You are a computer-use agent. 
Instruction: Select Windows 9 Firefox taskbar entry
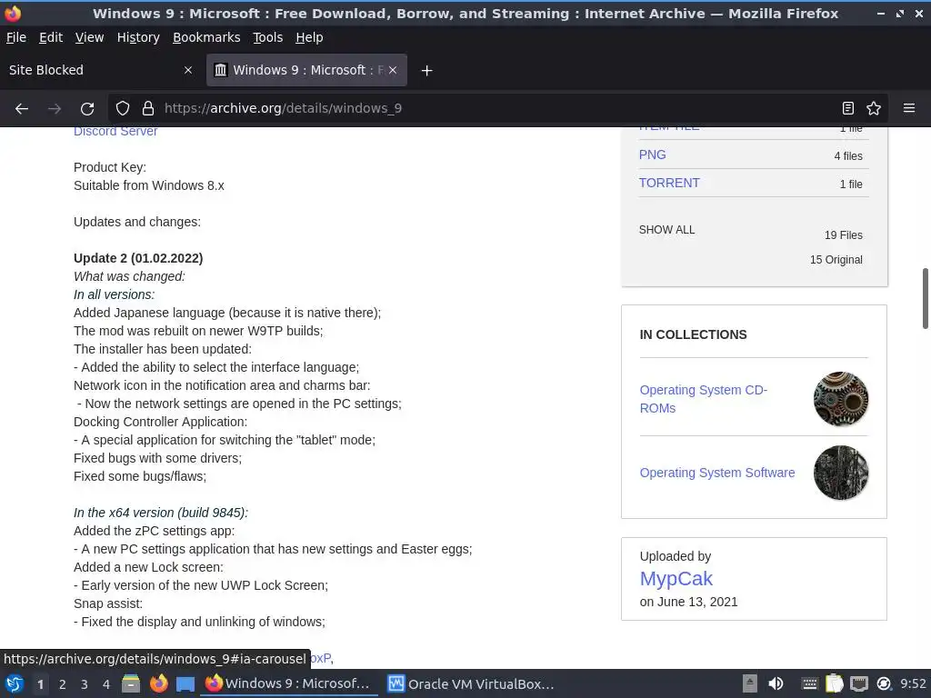289,683
